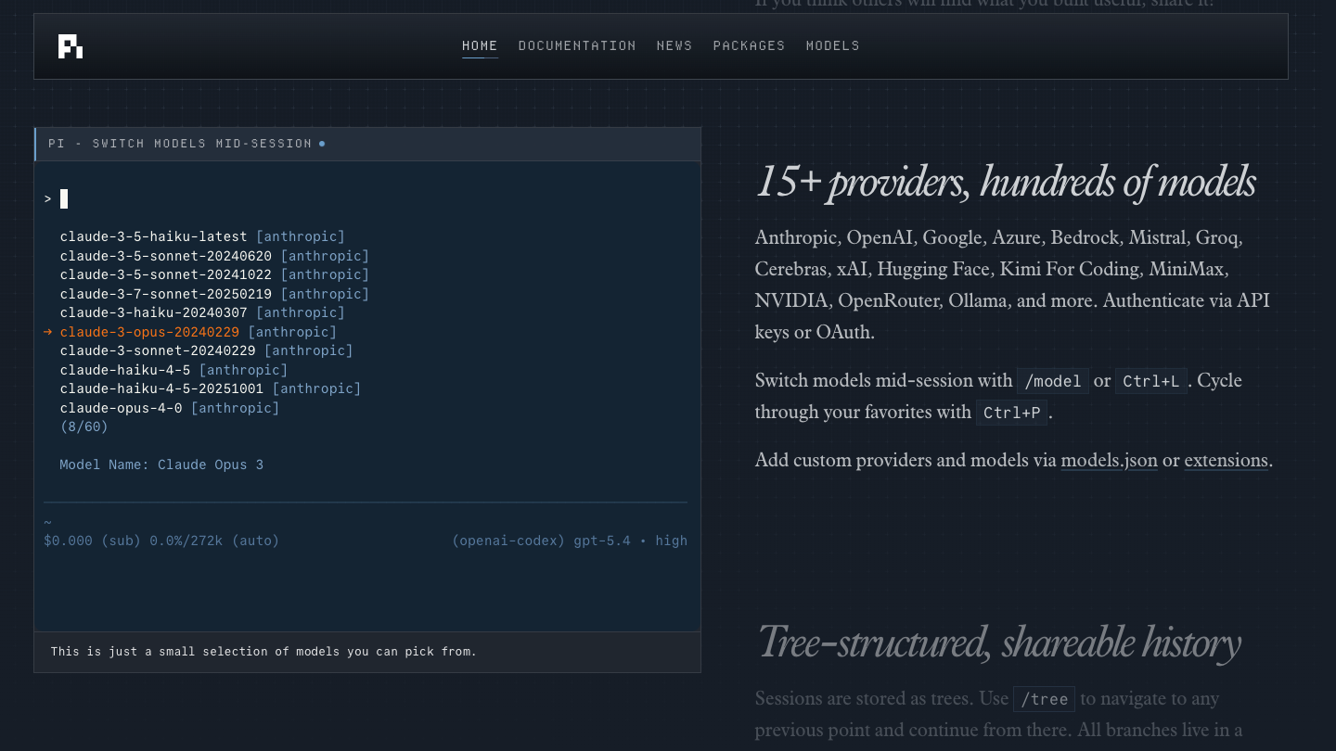Click the terminal caption about model selection

tap(263, 652)
